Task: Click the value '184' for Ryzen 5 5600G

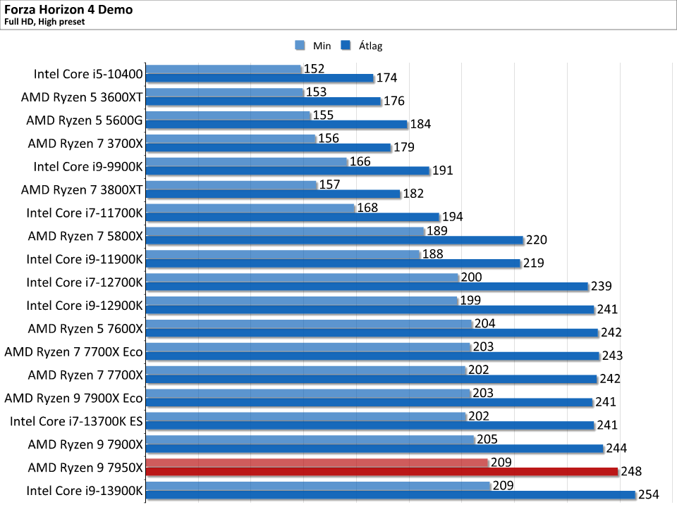Action: 420,125
